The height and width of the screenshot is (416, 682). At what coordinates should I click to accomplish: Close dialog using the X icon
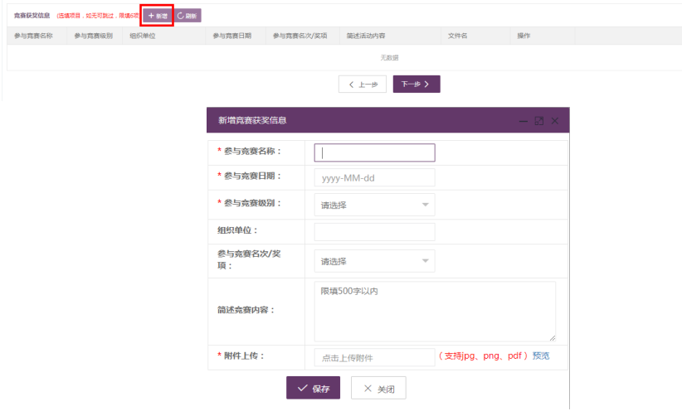(x=554, y=121)
